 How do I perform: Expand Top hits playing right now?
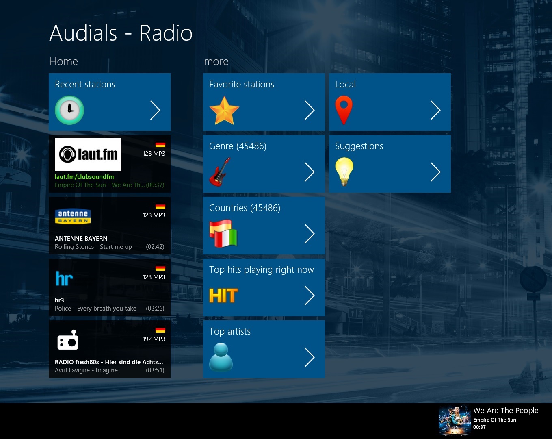[x=310, y=296]
